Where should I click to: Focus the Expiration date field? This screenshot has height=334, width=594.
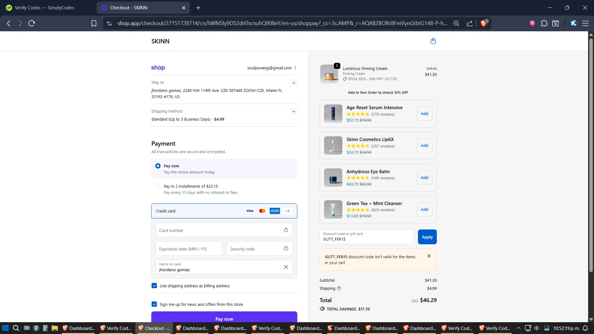(x=189, y=249)
